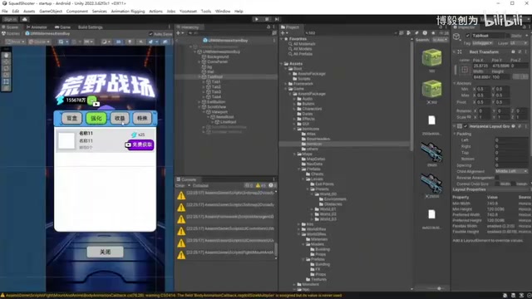Open search by label filter in Project
This screenshot has width=532, height=299.
coord(416,33)
